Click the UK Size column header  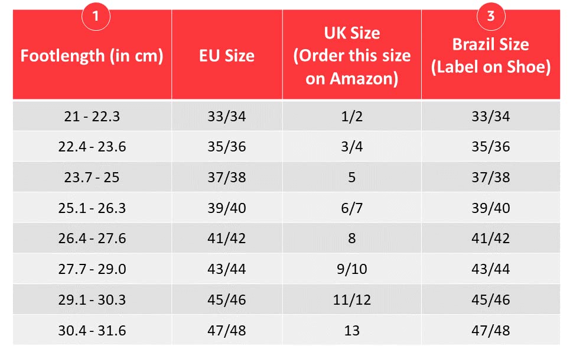pos(351,55)
